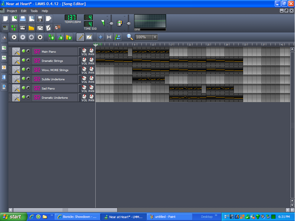Image resolution: width=295 pixels, height=221 pixels.
Task: Toggle solo on Dramatic Strings track
Action: point(28,60)
